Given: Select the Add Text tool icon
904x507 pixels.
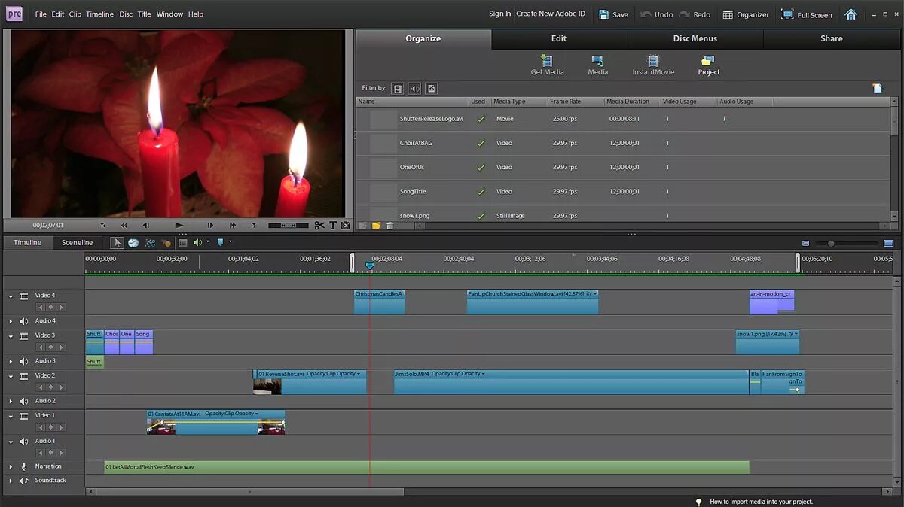Looking at the screenshot, I should tap(332, 225).
